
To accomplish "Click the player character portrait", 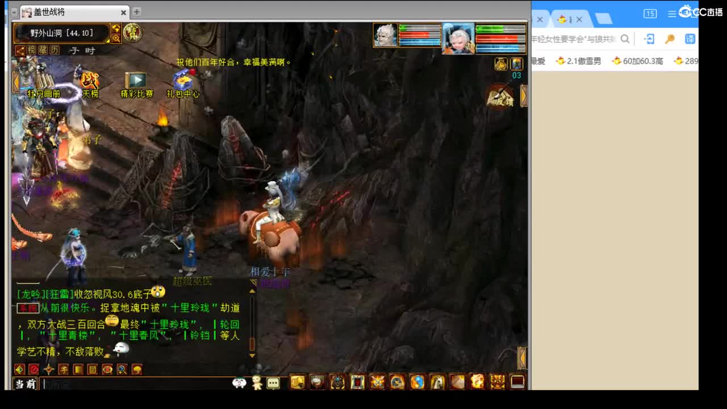I will point(458,39).
